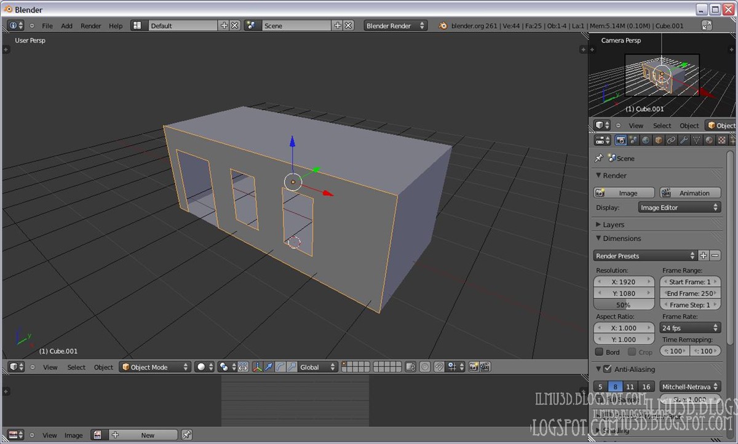Toggle proportional editing circle icon

pyautogui.click(x=425, y=367)
